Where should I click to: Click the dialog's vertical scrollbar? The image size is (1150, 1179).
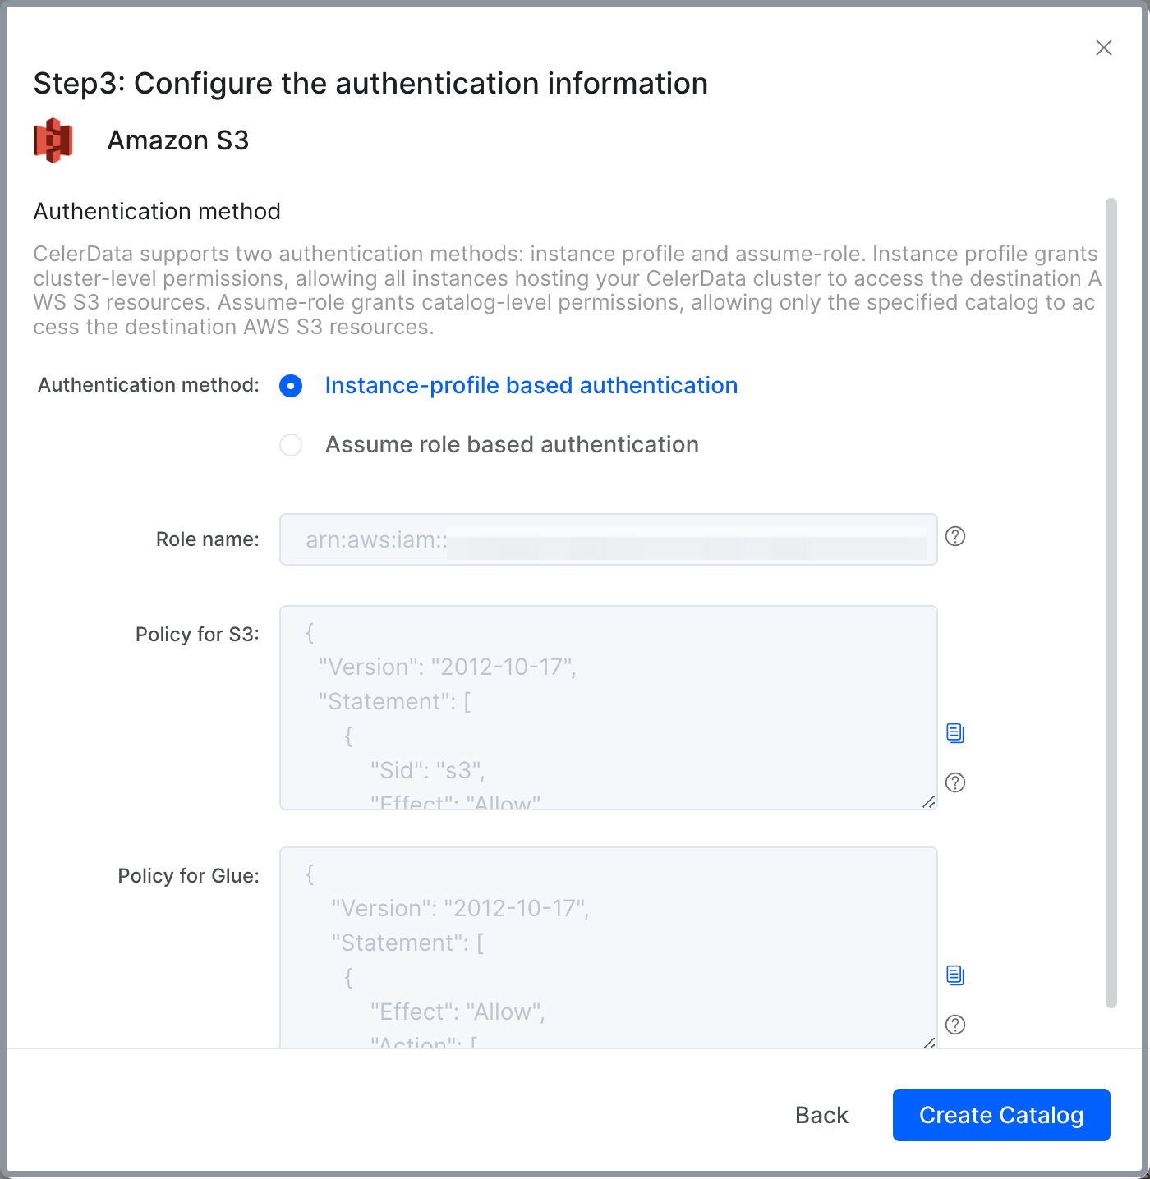point(1111,602)
